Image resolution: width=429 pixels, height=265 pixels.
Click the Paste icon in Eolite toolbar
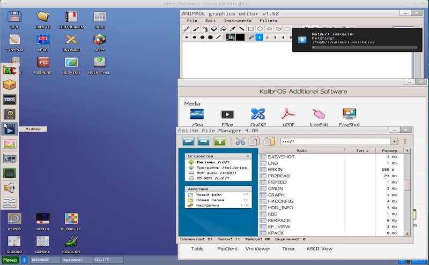269,141
